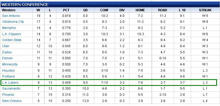Viewport: 220px width, 106px height.
Task: Click the Utah team link
Action: [x=6, y=46]
